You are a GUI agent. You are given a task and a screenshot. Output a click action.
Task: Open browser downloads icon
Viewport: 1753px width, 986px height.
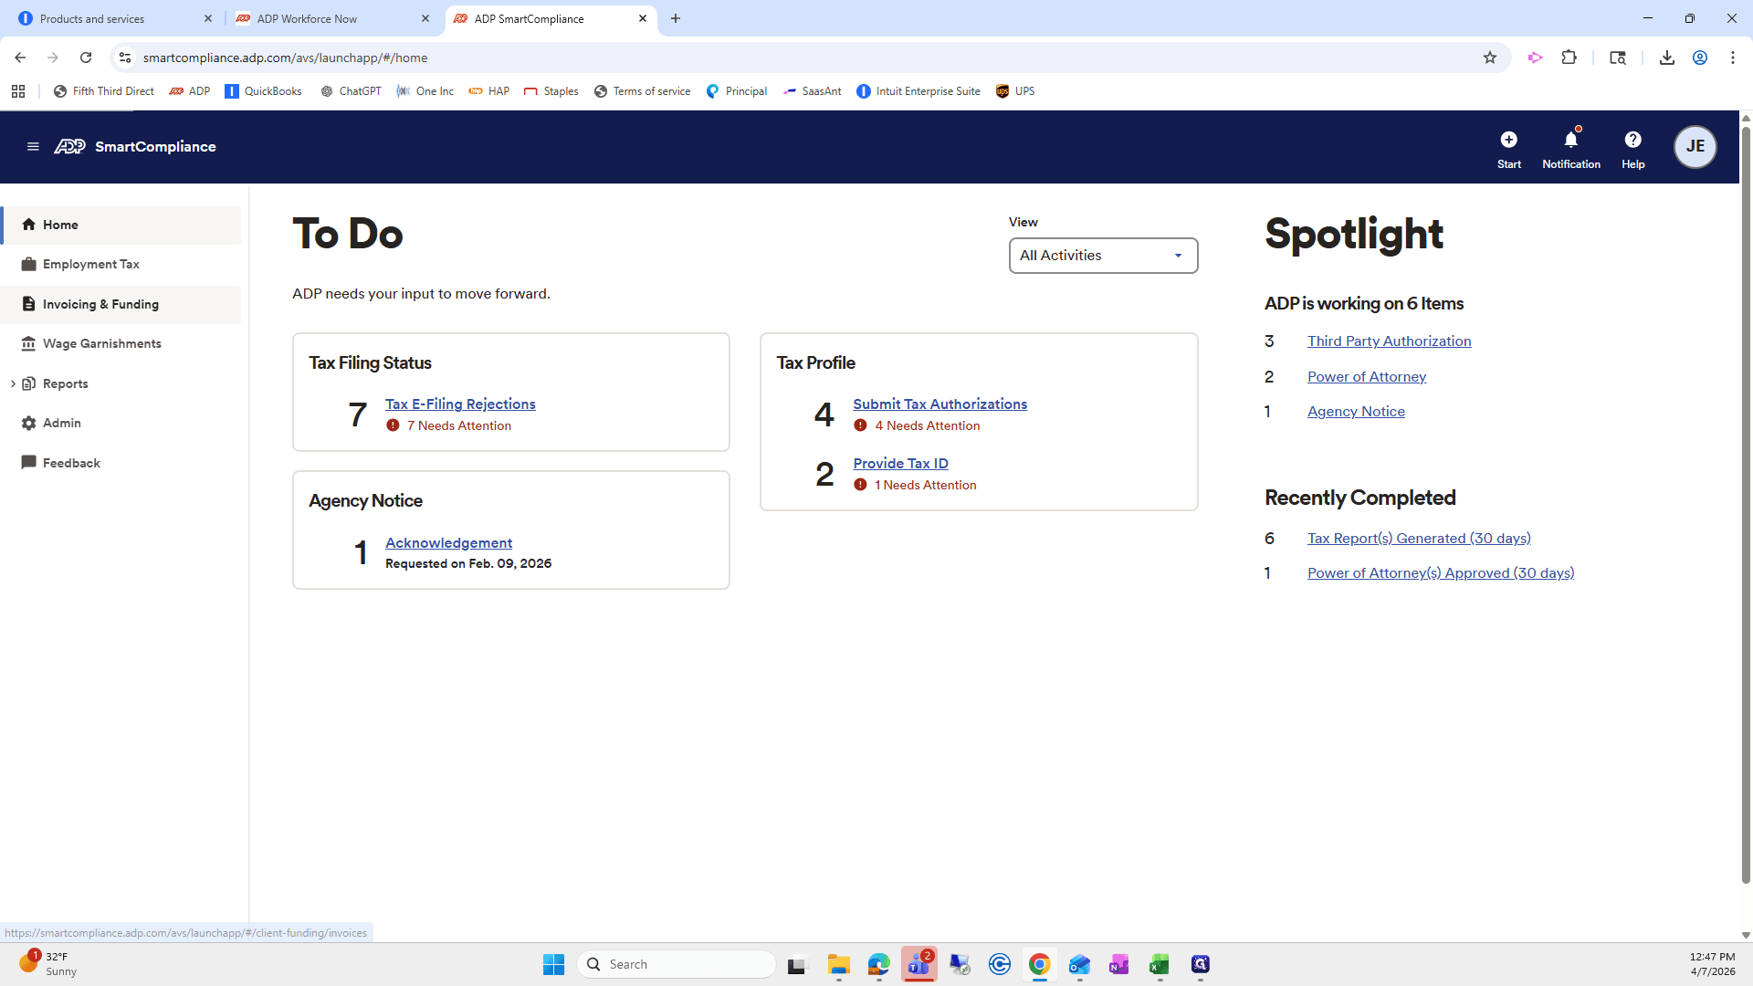click(x=1666, y=58)
